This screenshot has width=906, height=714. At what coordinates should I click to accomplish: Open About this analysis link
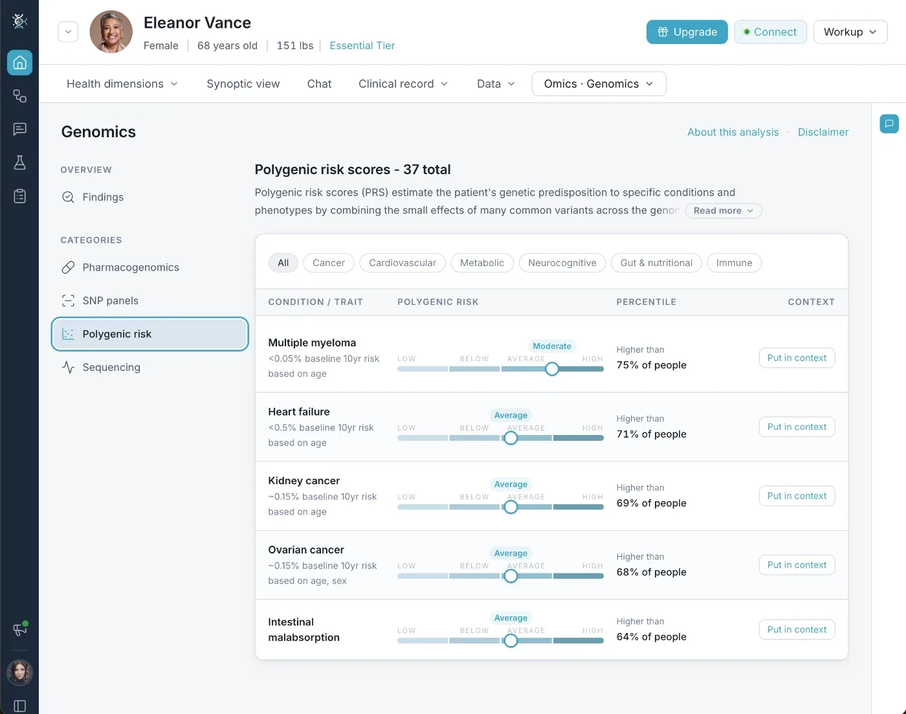(733, 132)
